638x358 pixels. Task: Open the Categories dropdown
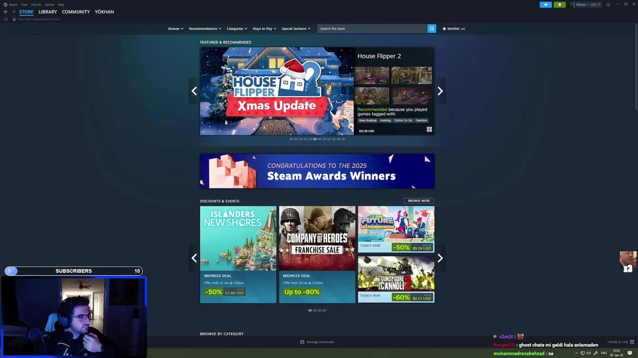(237, 28)
